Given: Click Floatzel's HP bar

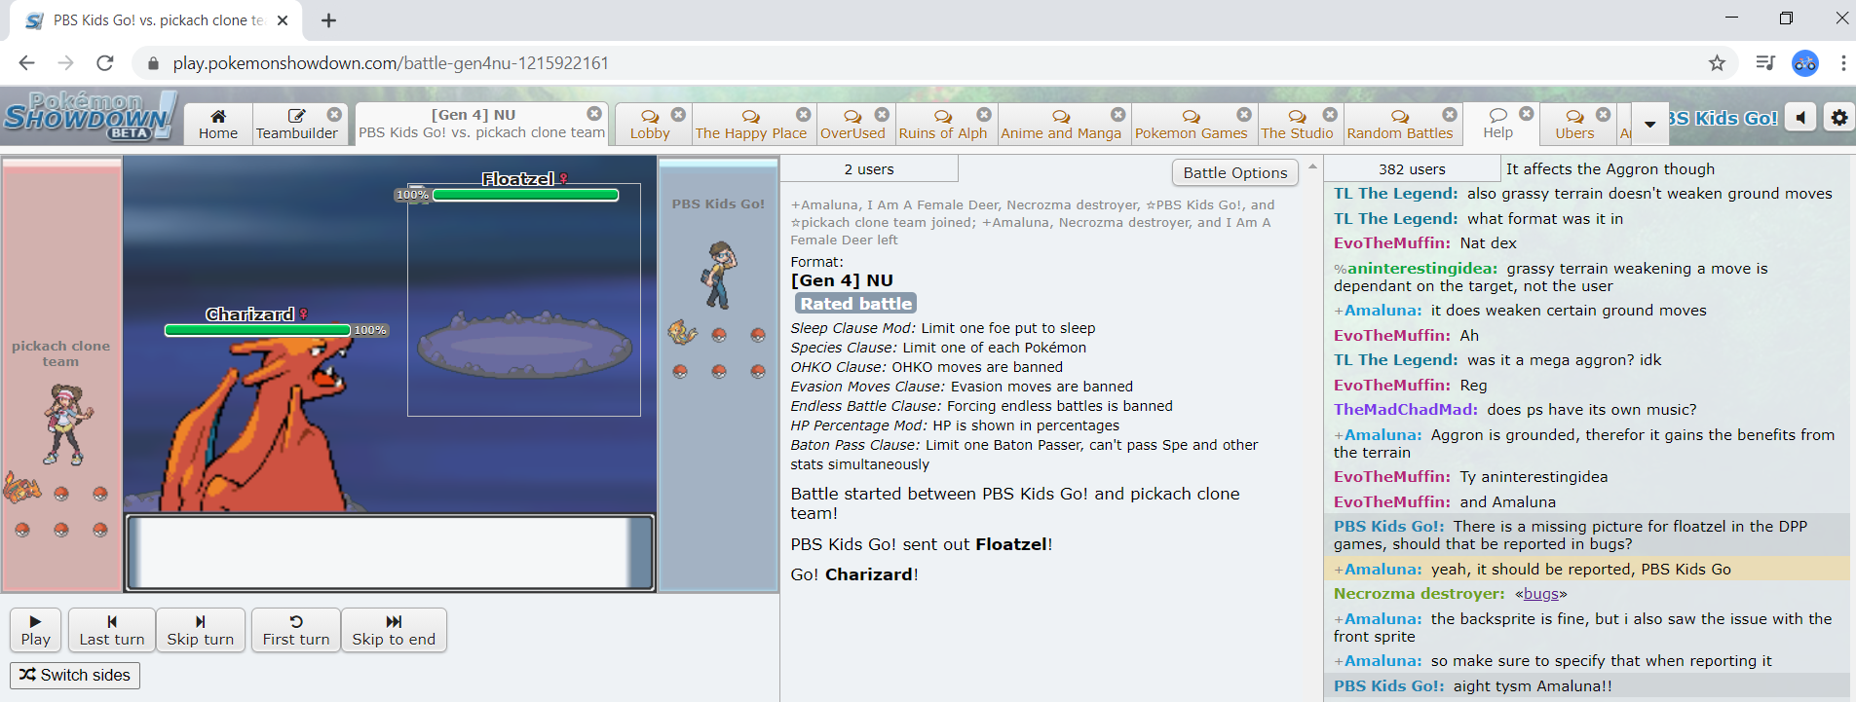Looking at the screenshot, I should tap(525, 195).
